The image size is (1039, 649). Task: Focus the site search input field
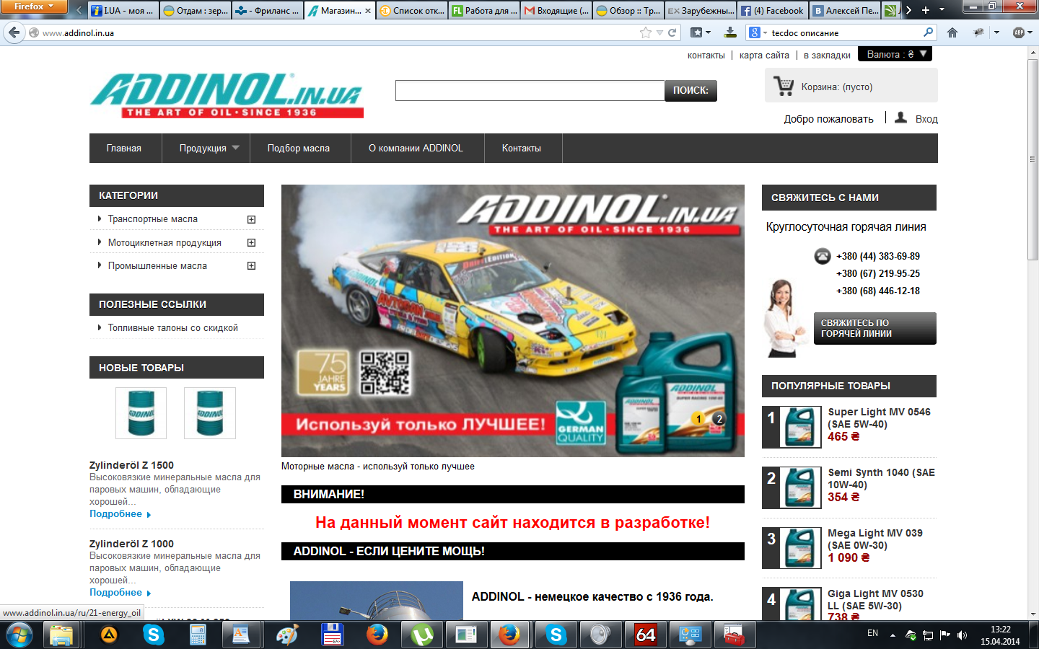click(530, 90)
